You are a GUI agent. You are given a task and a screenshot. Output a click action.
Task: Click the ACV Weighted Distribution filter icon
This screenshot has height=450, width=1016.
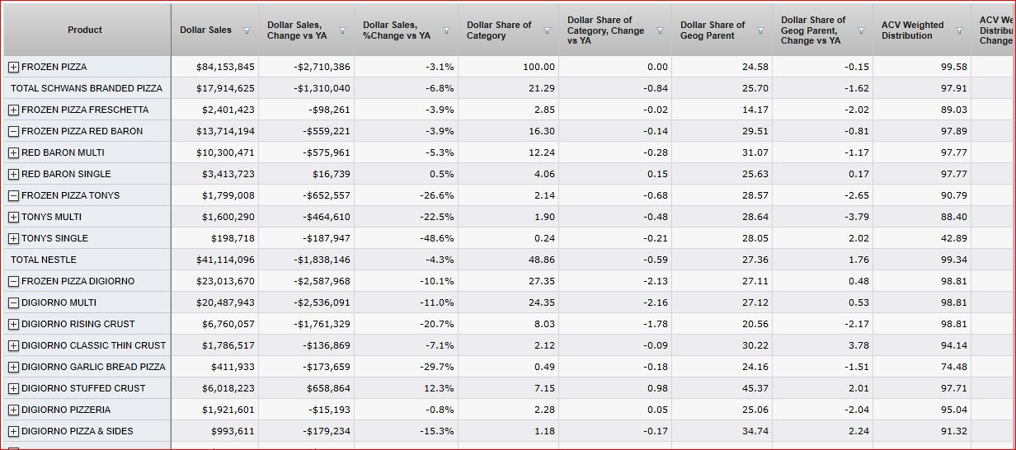(x=959, y=30)
